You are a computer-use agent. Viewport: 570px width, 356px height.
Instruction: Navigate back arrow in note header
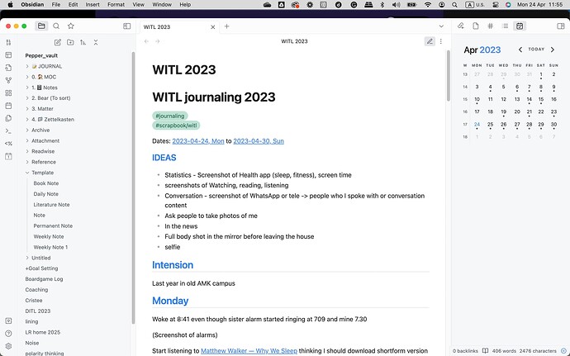pos(146,41)
